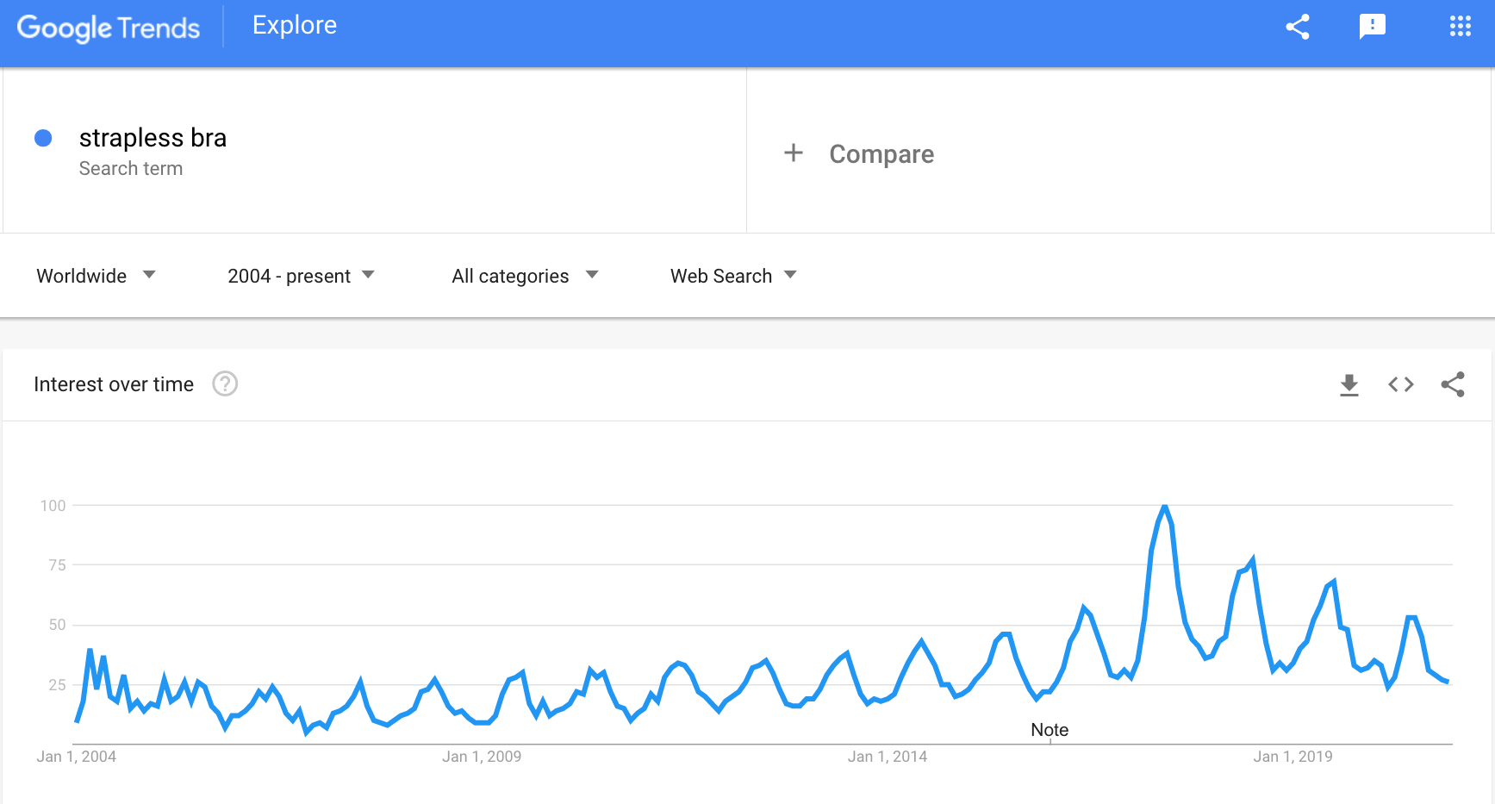
Task: Open the 2004 - present time range dropdown
Action: point(302,276)
